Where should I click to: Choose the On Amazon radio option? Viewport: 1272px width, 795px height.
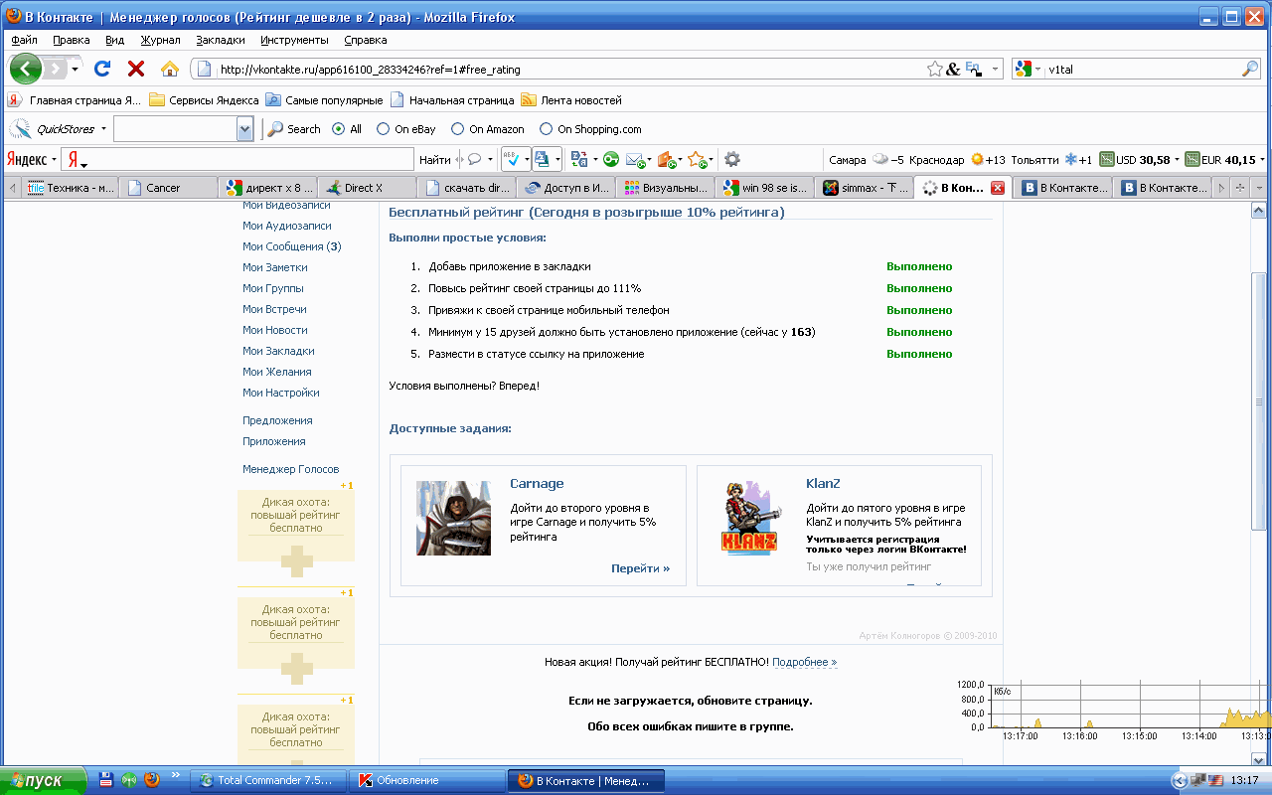[457, 129]
